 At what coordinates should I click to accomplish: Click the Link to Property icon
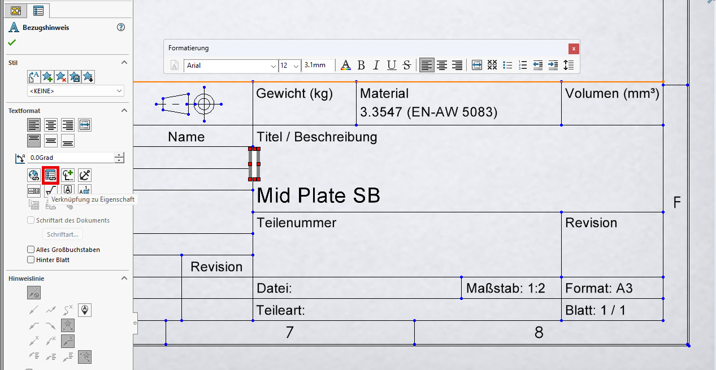click(x=51, y=175)
